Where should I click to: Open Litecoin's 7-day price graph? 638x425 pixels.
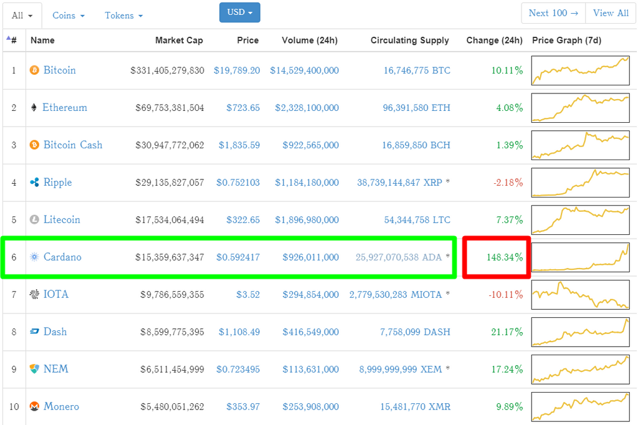(581, 220)
